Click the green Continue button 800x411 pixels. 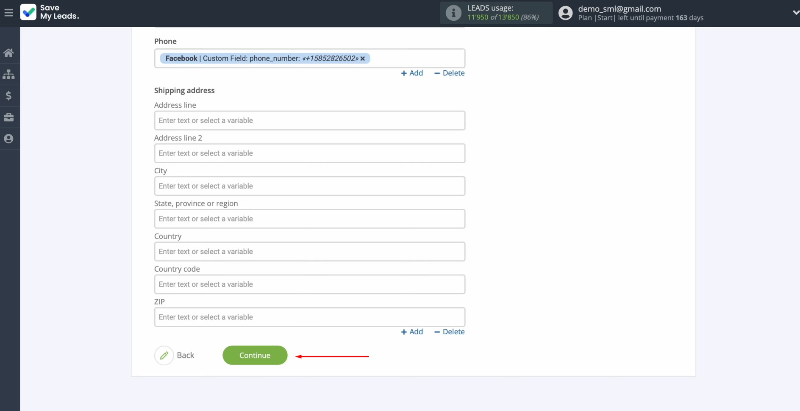pos(255,355)
